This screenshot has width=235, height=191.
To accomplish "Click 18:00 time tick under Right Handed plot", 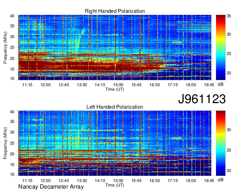I will click(x=191, y=85).
